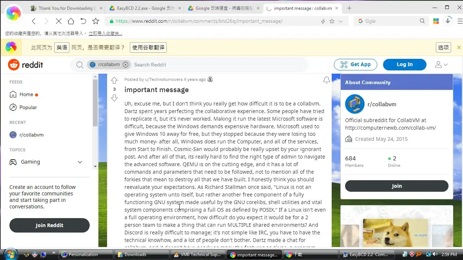
Task: Switch to EasyBCD 2.2 taskbar window
Action: (366, 255)
